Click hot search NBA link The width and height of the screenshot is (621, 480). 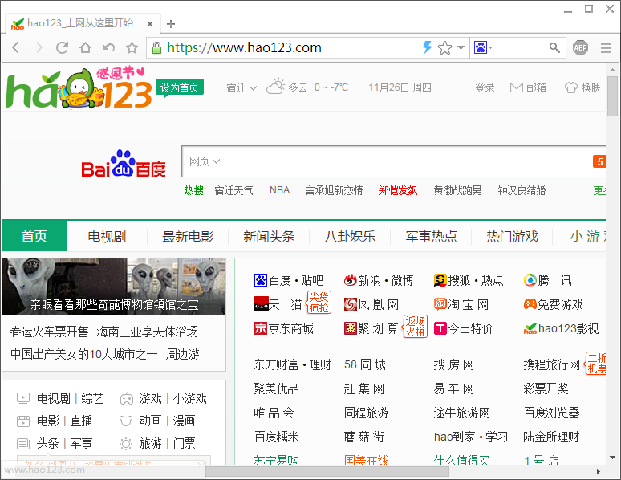[279, 190]
